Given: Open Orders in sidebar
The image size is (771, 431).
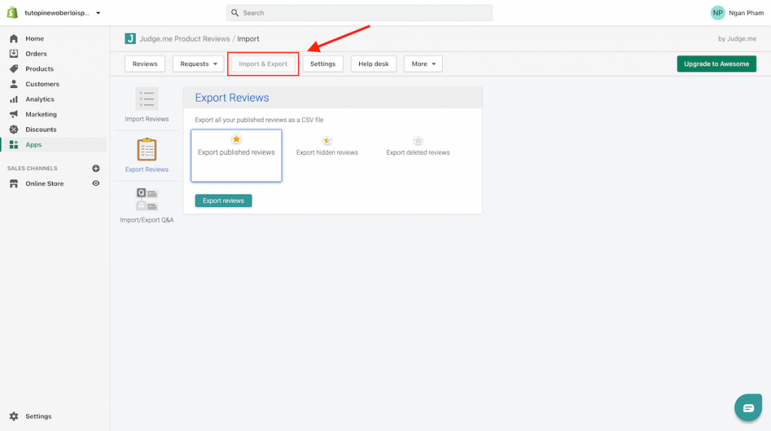Looking at the screenshot, I should click(x=36, y=53).
